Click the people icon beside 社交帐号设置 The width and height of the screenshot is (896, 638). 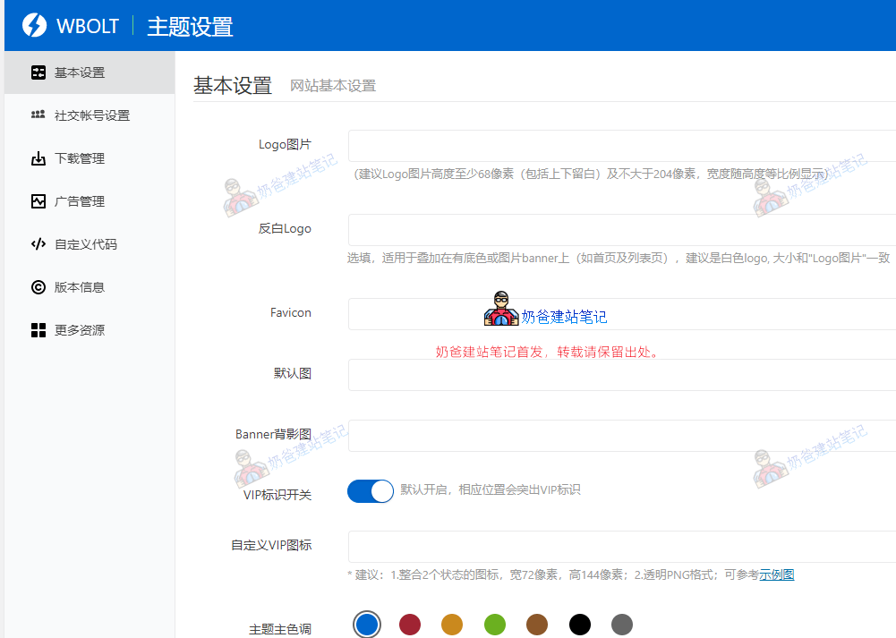38,115
